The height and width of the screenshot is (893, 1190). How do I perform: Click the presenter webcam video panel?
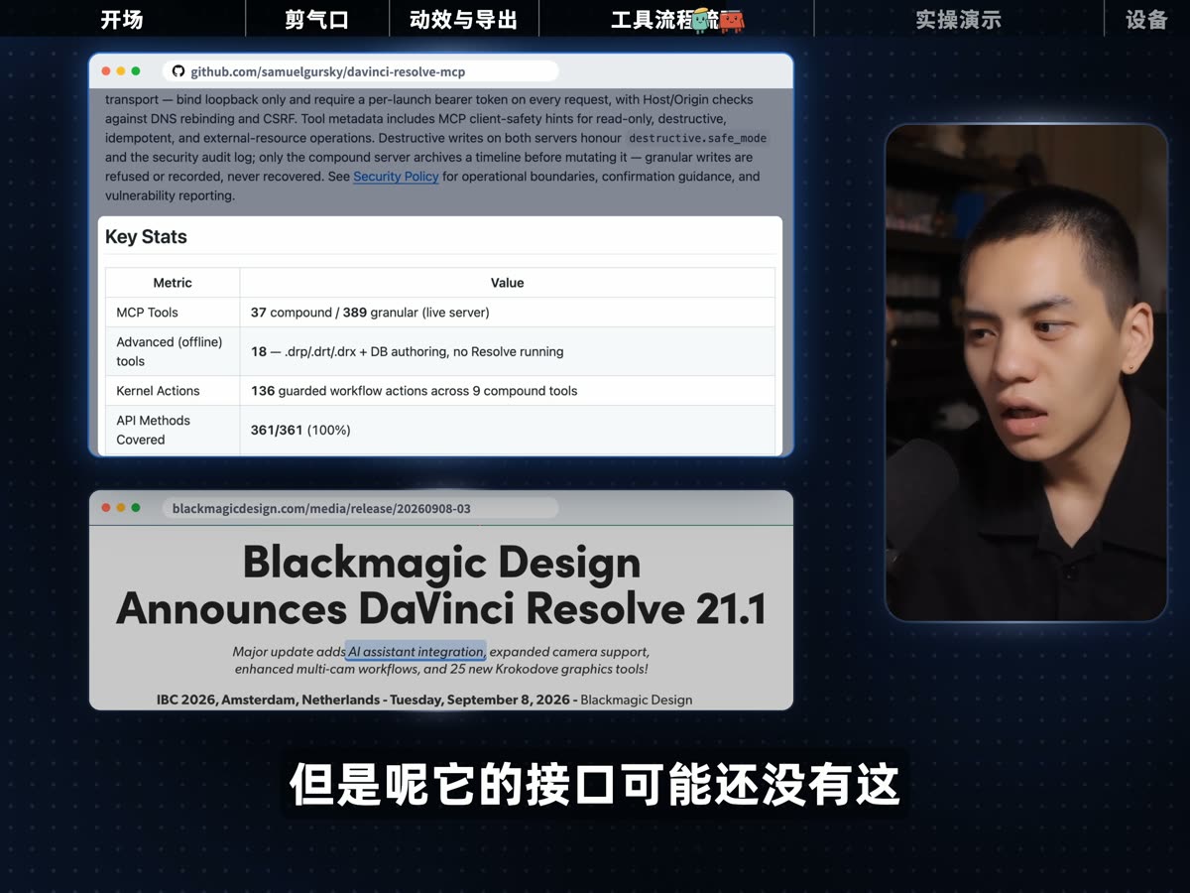point(1026,373)
